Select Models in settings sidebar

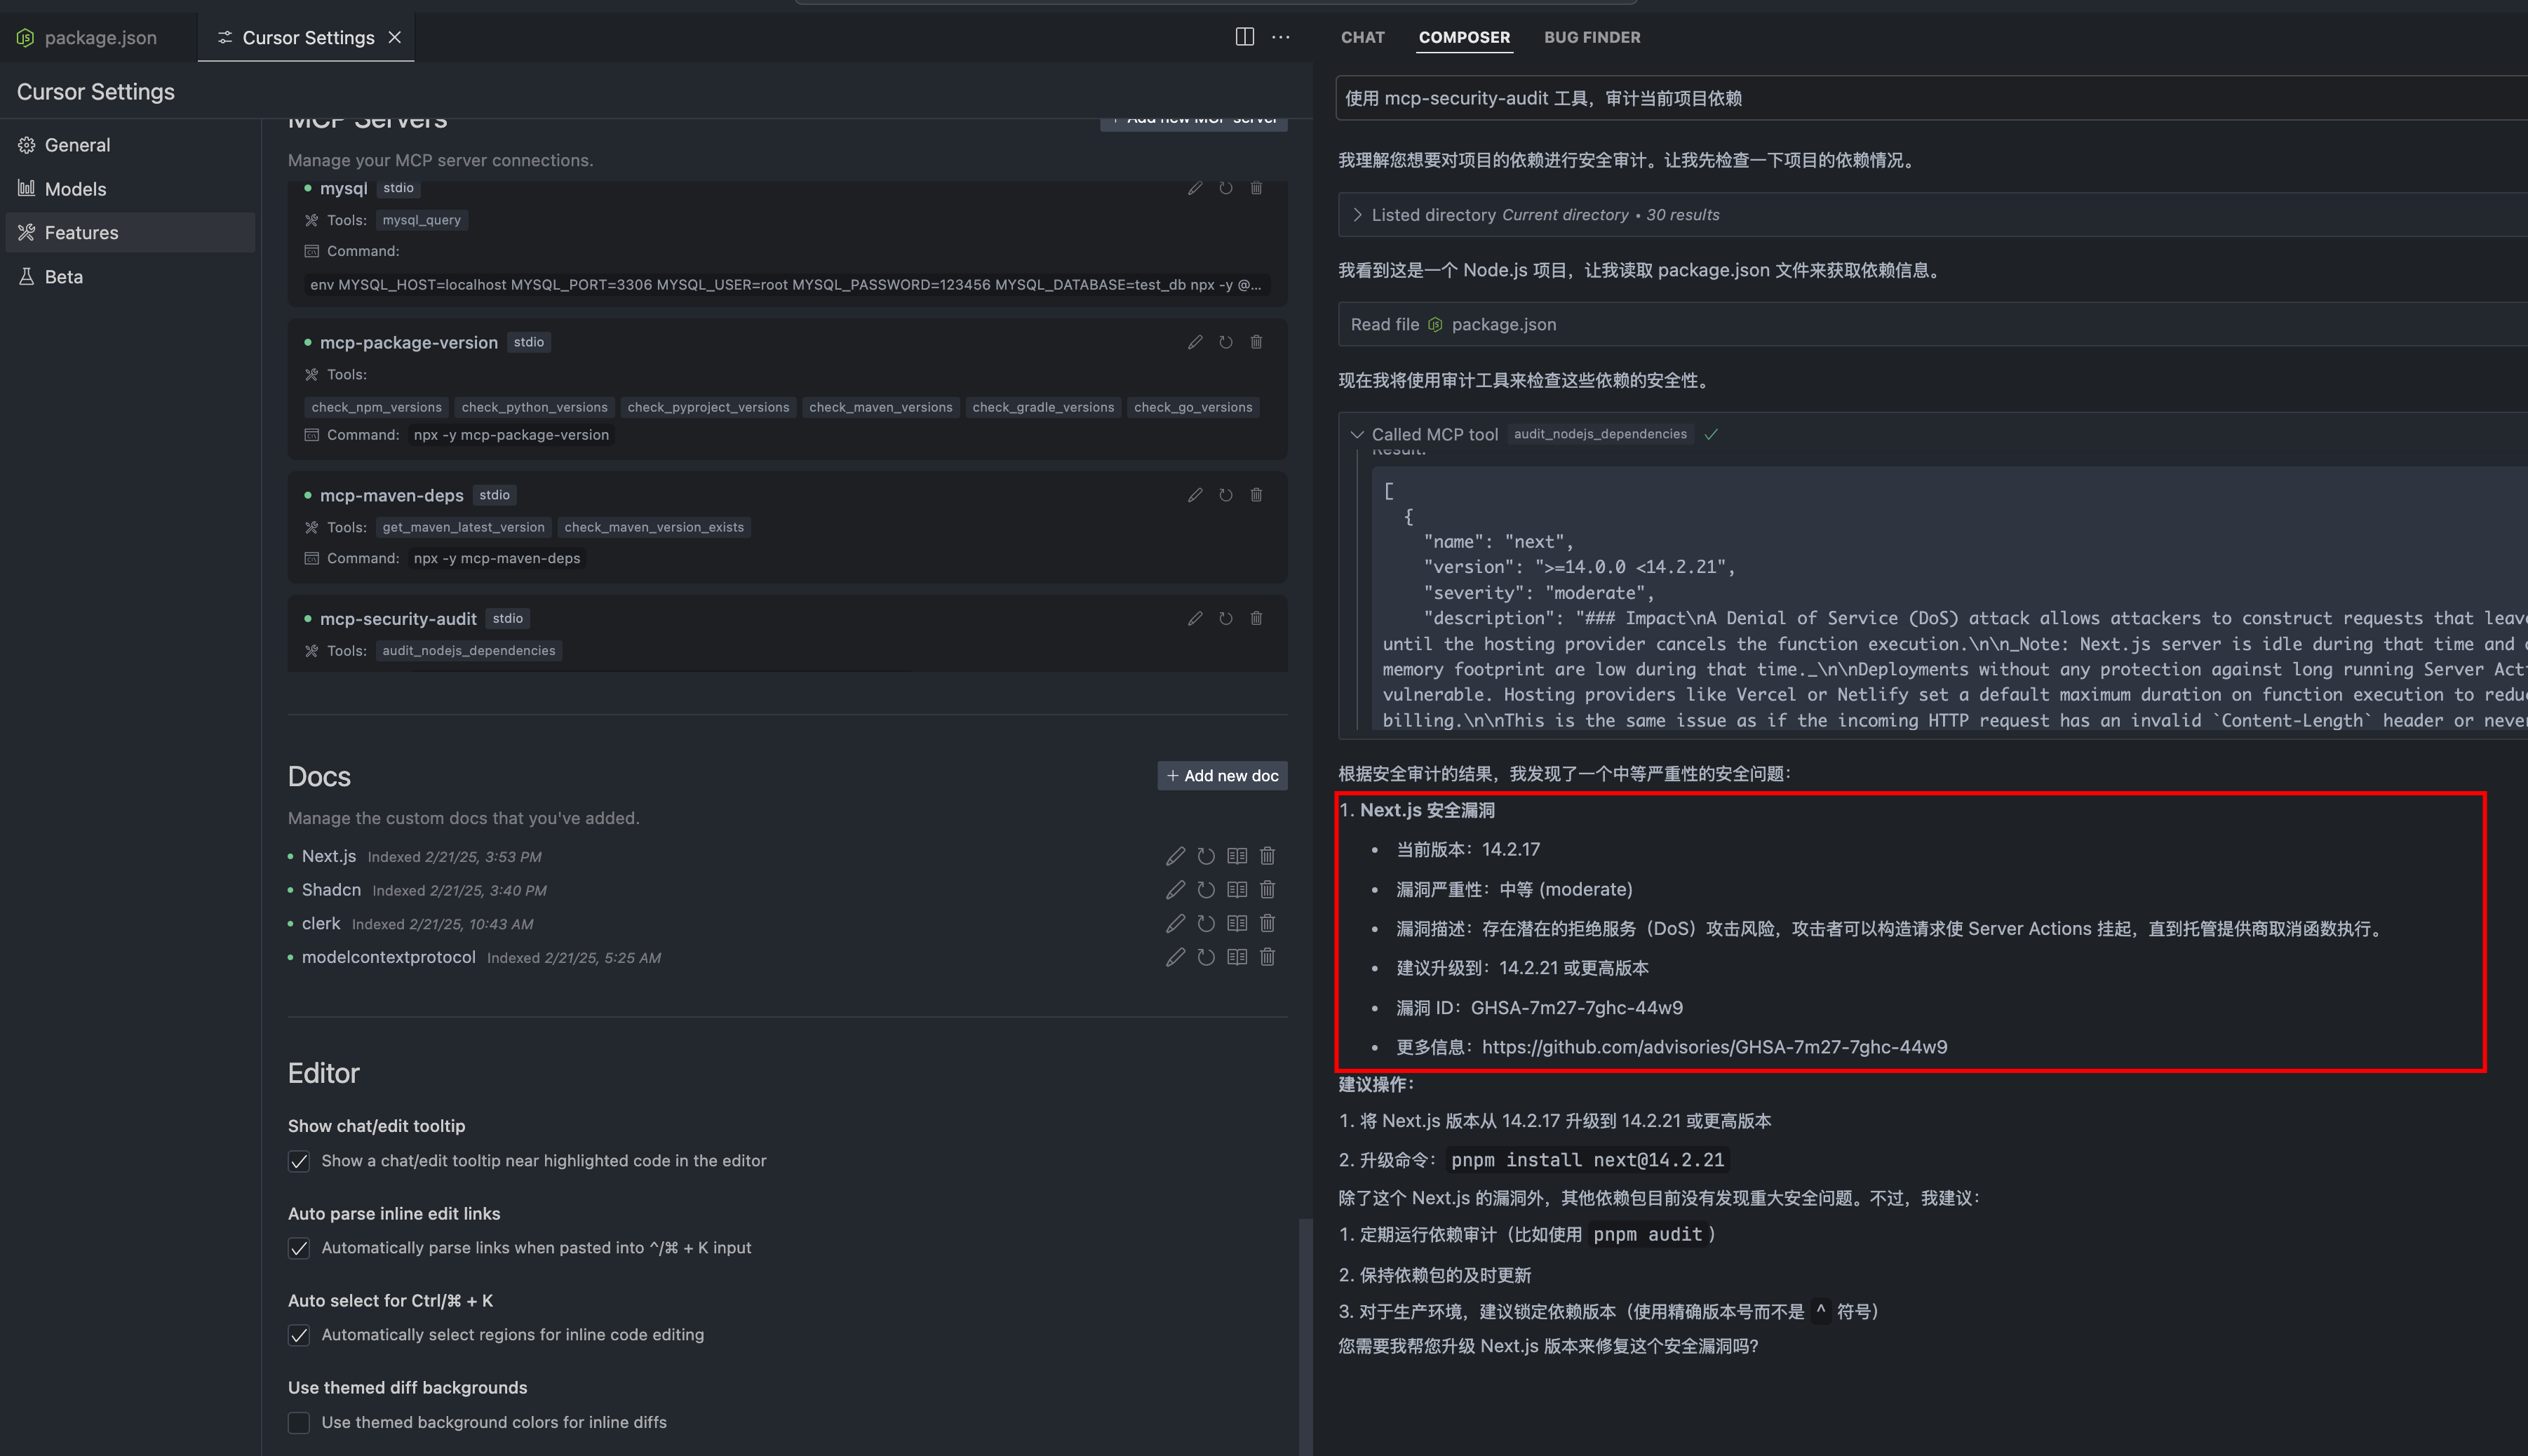point(75,189)
